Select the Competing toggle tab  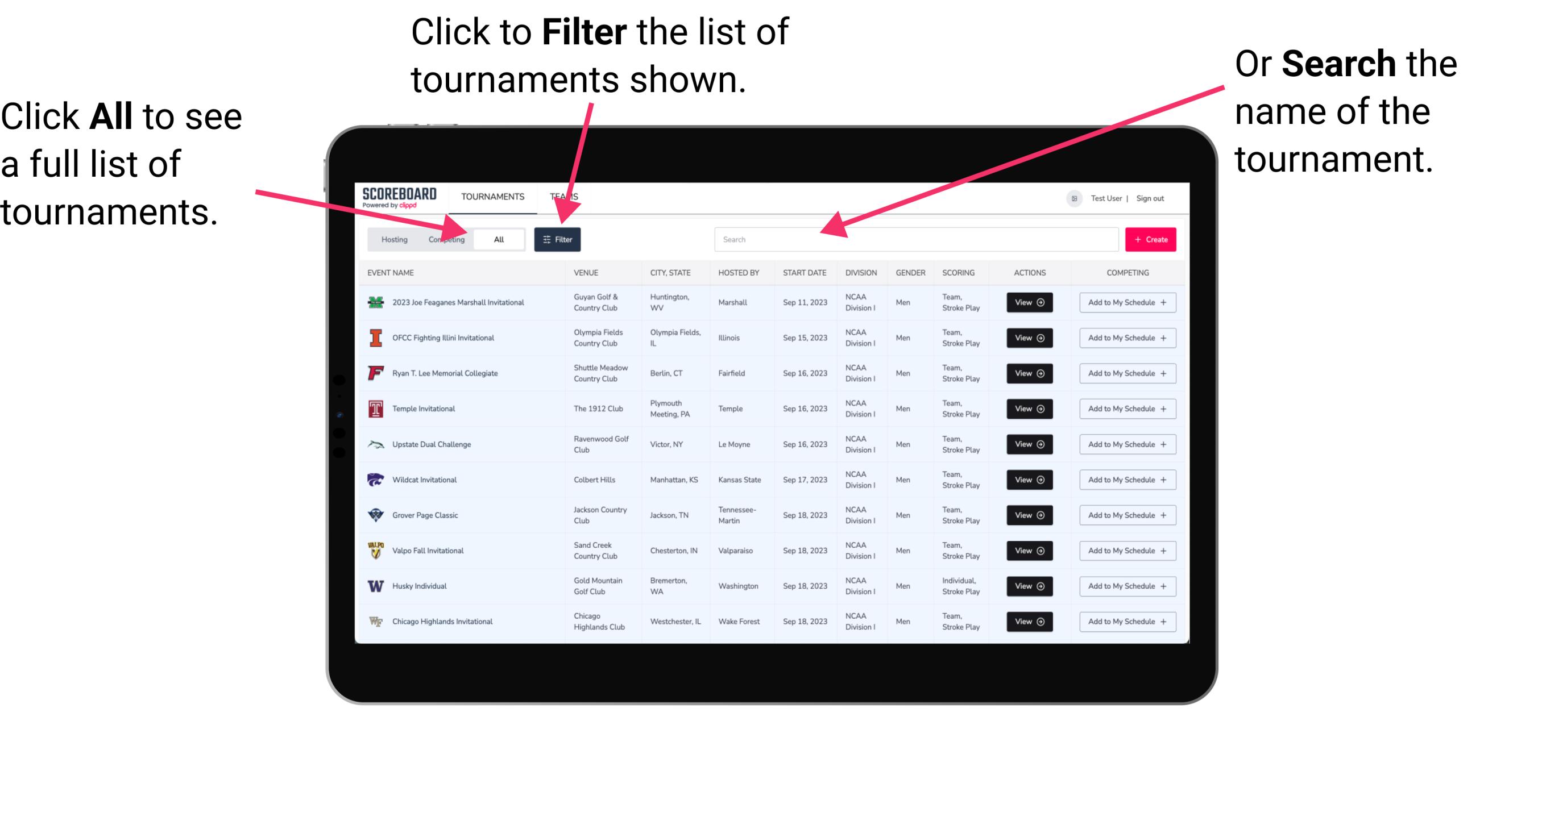(444, 239)
